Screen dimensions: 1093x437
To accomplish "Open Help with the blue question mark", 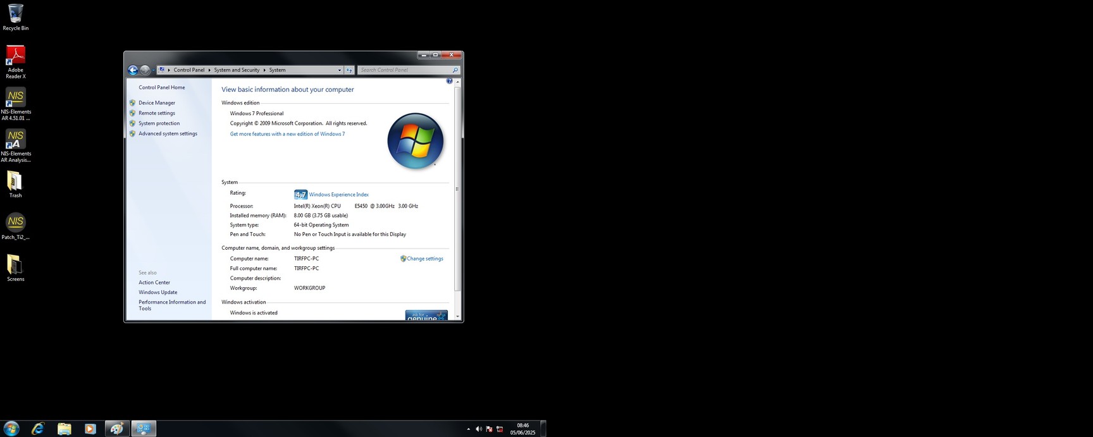I will coord(449,81).
